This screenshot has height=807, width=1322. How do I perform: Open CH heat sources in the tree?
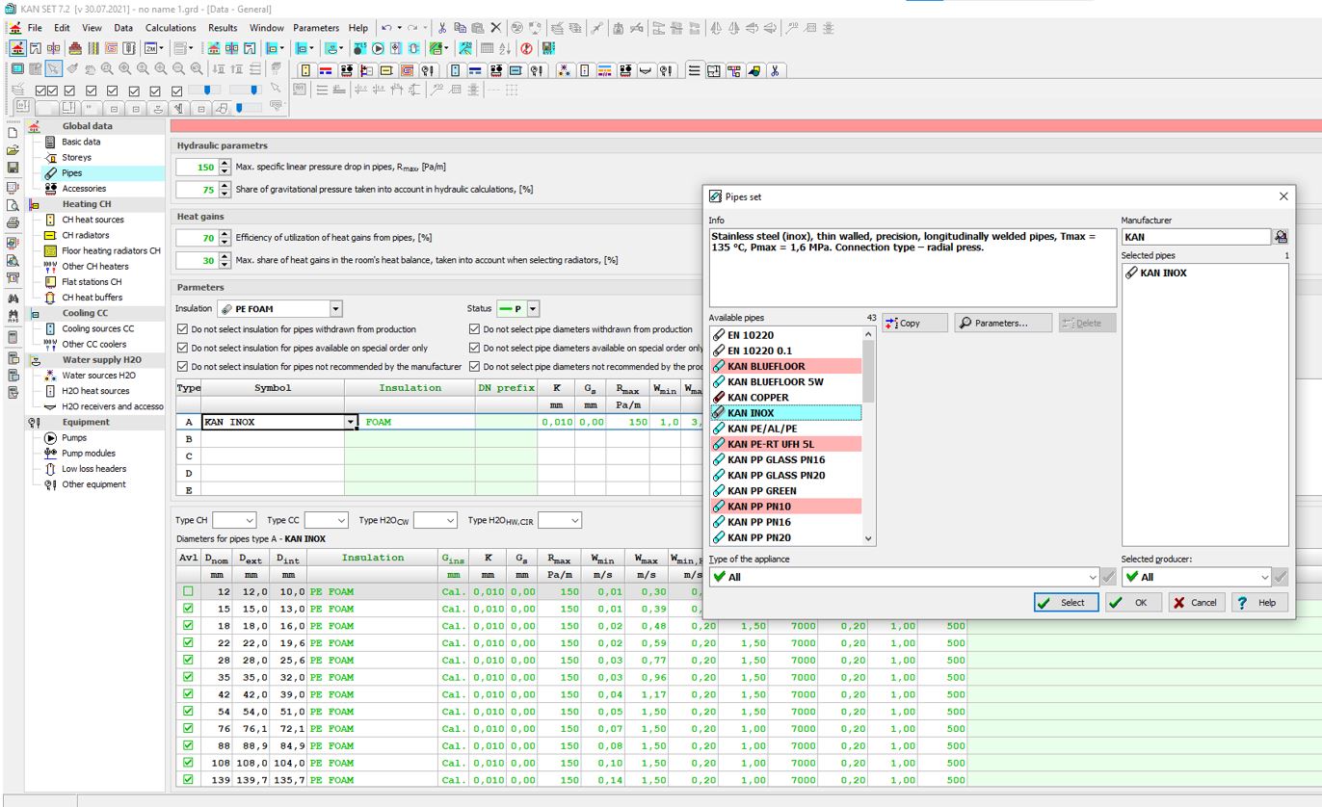point(93,220)
